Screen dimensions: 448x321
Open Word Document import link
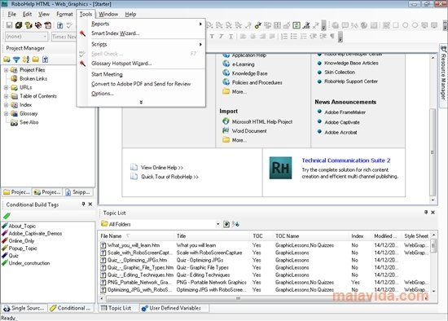249,131
